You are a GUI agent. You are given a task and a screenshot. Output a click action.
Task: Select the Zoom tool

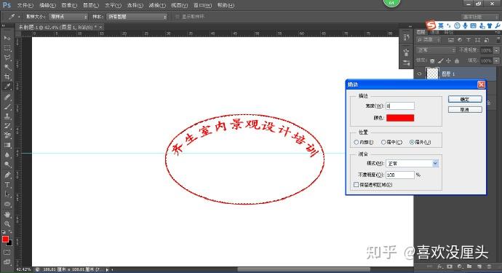(7, 224)
